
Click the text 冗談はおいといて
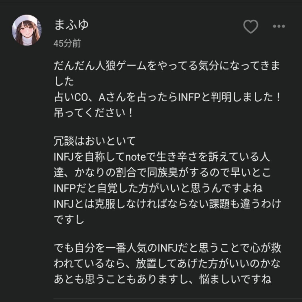pos(95,141)
